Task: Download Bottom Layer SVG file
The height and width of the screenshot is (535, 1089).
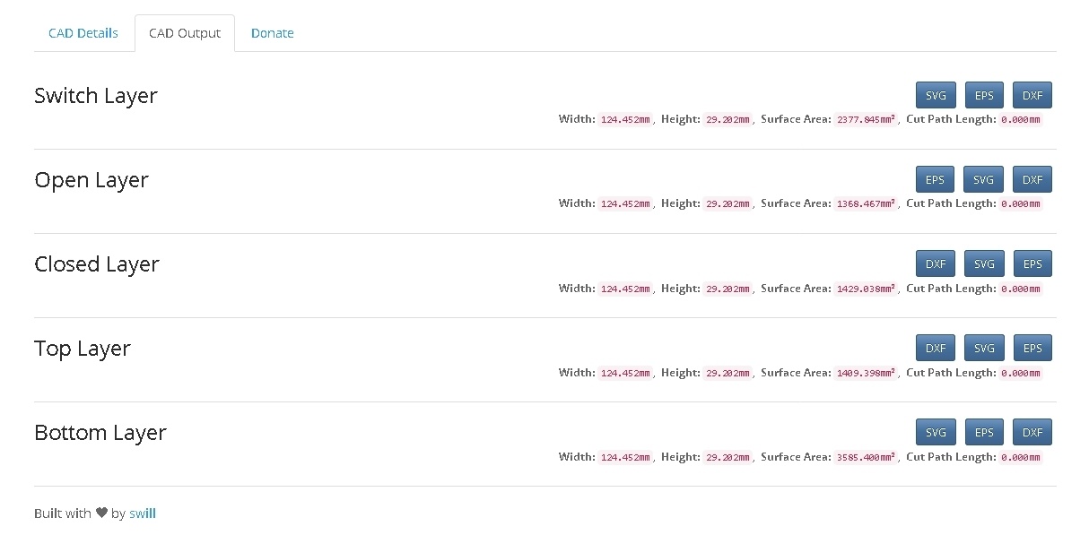Action: tap(936, 432)
